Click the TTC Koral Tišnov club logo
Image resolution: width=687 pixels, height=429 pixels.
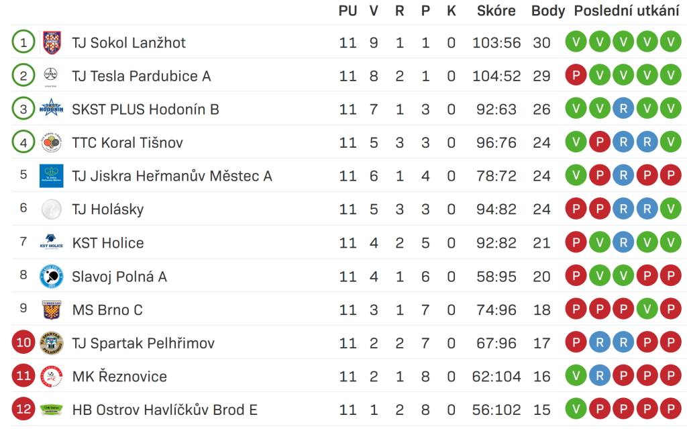51,142
